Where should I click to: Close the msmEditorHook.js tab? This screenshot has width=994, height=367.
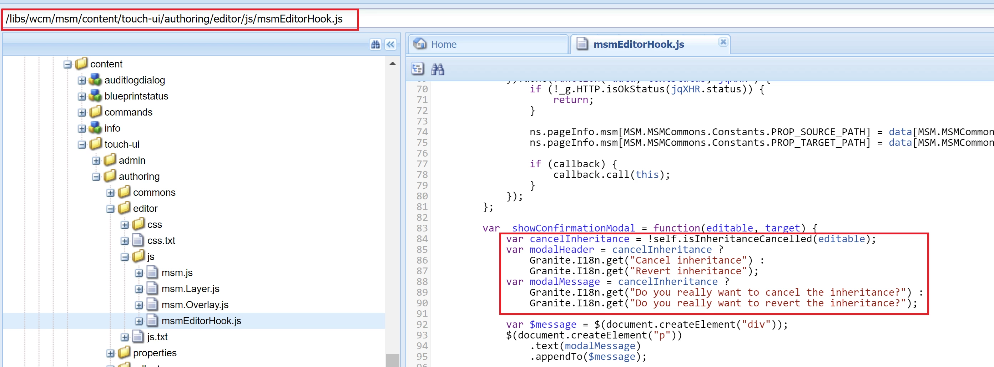[x=723, y=42]
